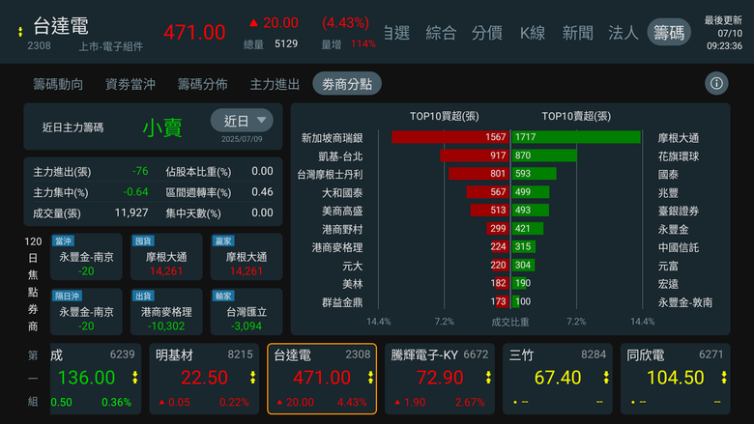Select broker 新加坡商瑞銀

pos(332,138)
